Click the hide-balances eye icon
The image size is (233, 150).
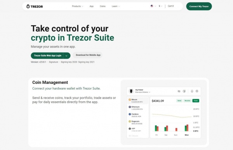179,91
